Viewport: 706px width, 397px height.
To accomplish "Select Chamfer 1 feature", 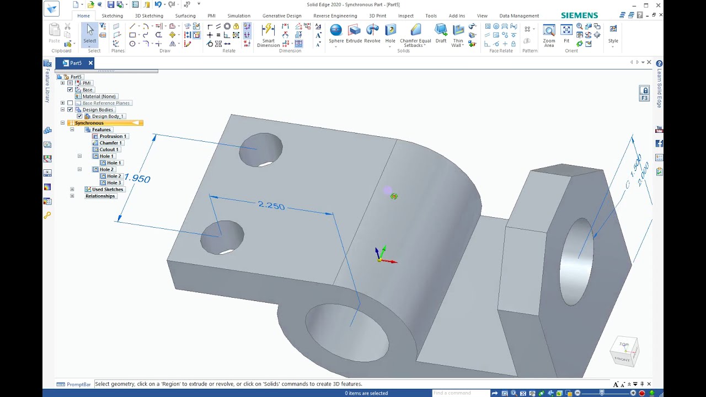I will coord(107,143).
